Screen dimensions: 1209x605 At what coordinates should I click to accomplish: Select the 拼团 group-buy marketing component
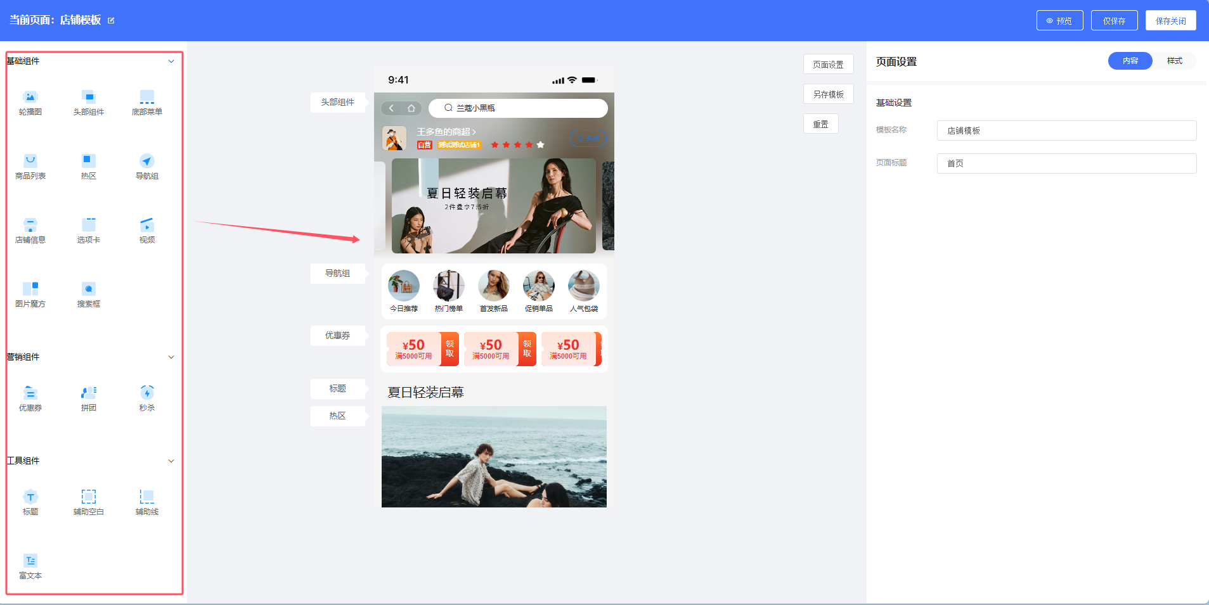tap(89, 393)
